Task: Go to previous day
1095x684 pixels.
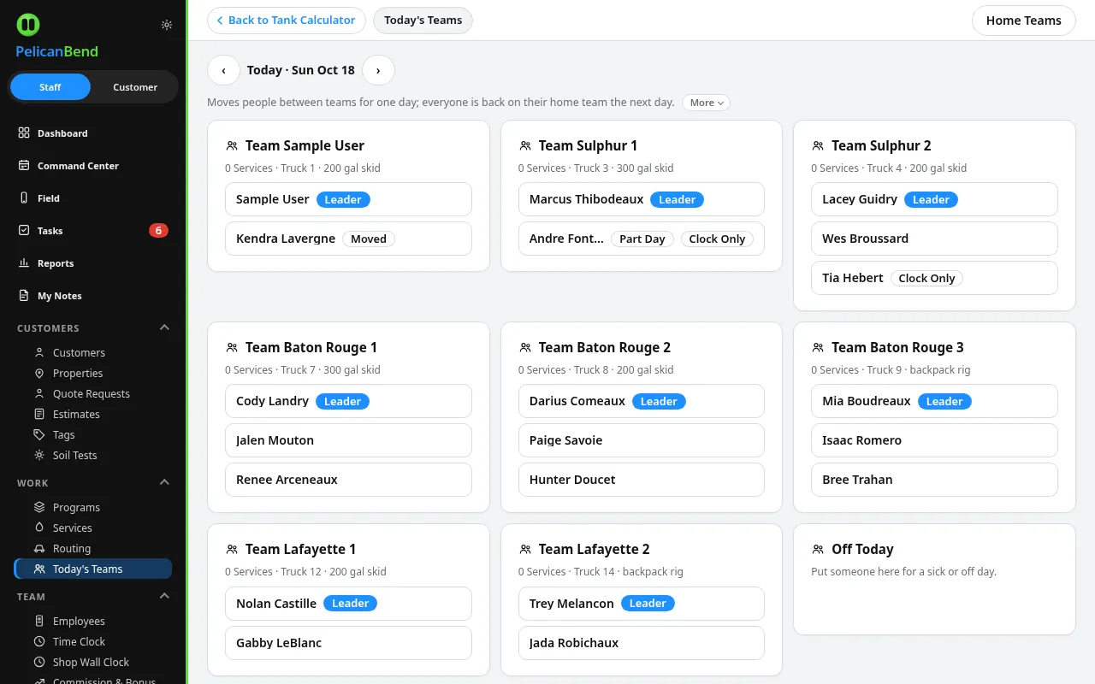Action: point(223,70)
